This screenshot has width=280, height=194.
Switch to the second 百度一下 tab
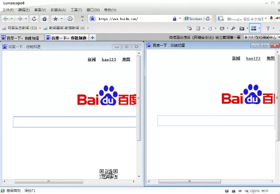(x=66, y=38)
